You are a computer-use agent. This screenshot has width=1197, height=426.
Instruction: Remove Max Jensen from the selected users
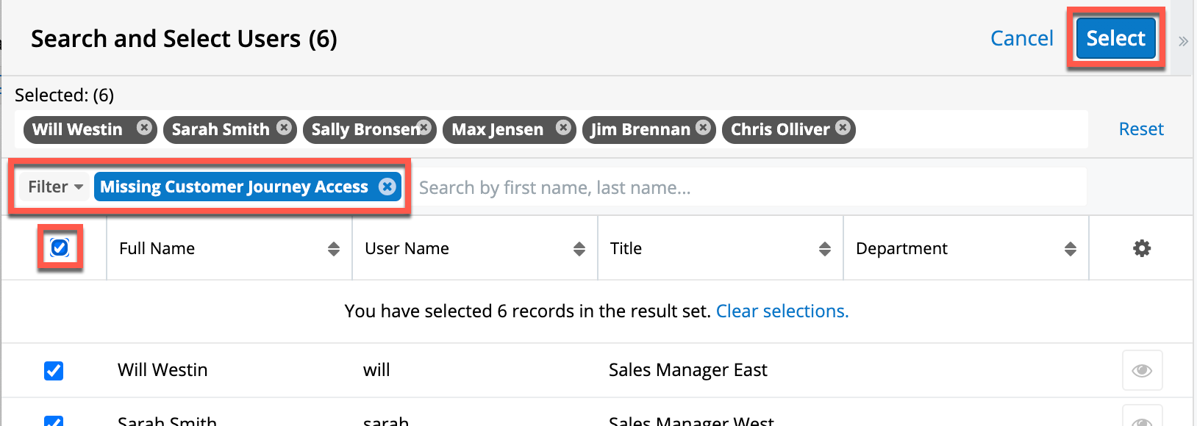click(562, 129)
